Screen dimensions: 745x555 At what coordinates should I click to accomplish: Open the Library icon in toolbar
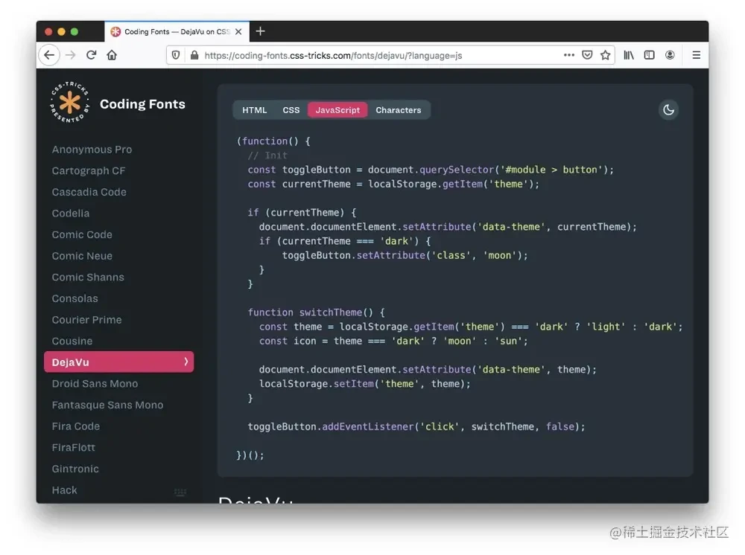click(629, 55)
